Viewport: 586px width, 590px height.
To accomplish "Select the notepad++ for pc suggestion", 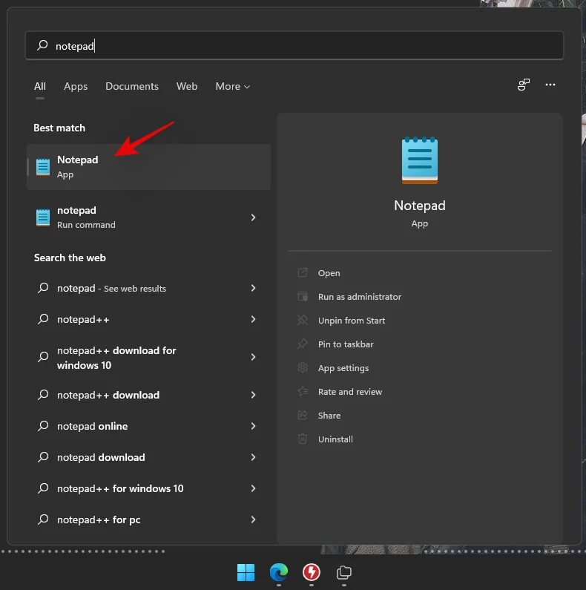I will point(148,519).
